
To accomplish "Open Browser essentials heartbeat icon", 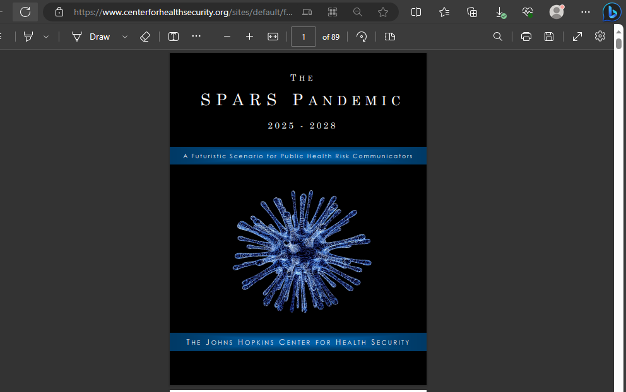I will tap(528, 12).
